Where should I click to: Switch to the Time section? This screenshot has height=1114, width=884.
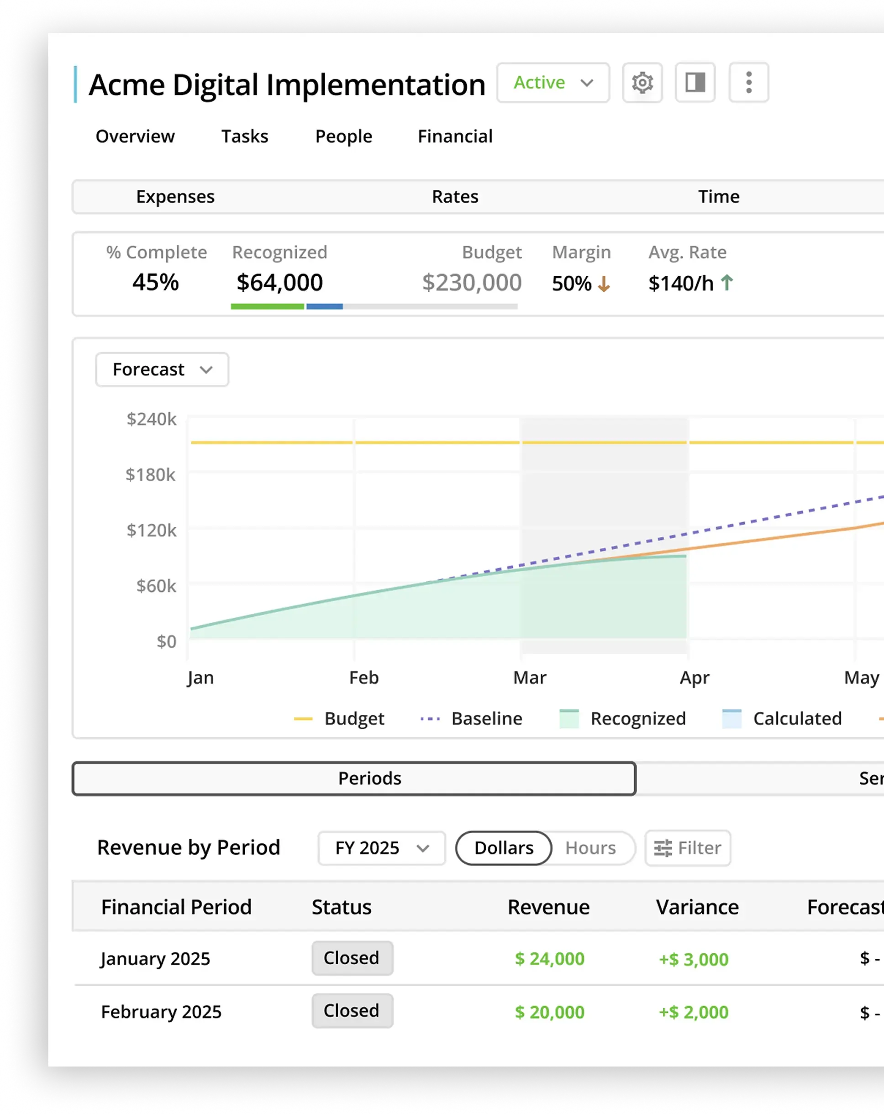point(718,197)
